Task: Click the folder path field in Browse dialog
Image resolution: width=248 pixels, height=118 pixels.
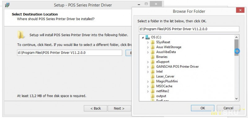Action: 189,29
